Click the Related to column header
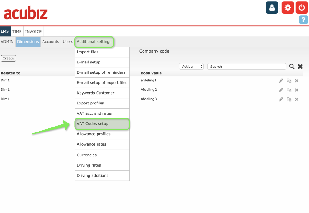Screen dimensions: 309x213 pos(11,73)
